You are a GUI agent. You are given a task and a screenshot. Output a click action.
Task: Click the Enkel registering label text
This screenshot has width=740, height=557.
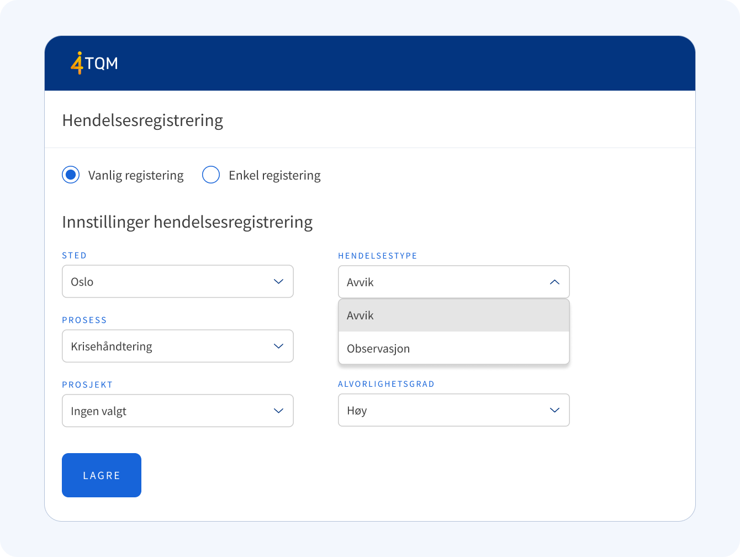click(274, 175)
